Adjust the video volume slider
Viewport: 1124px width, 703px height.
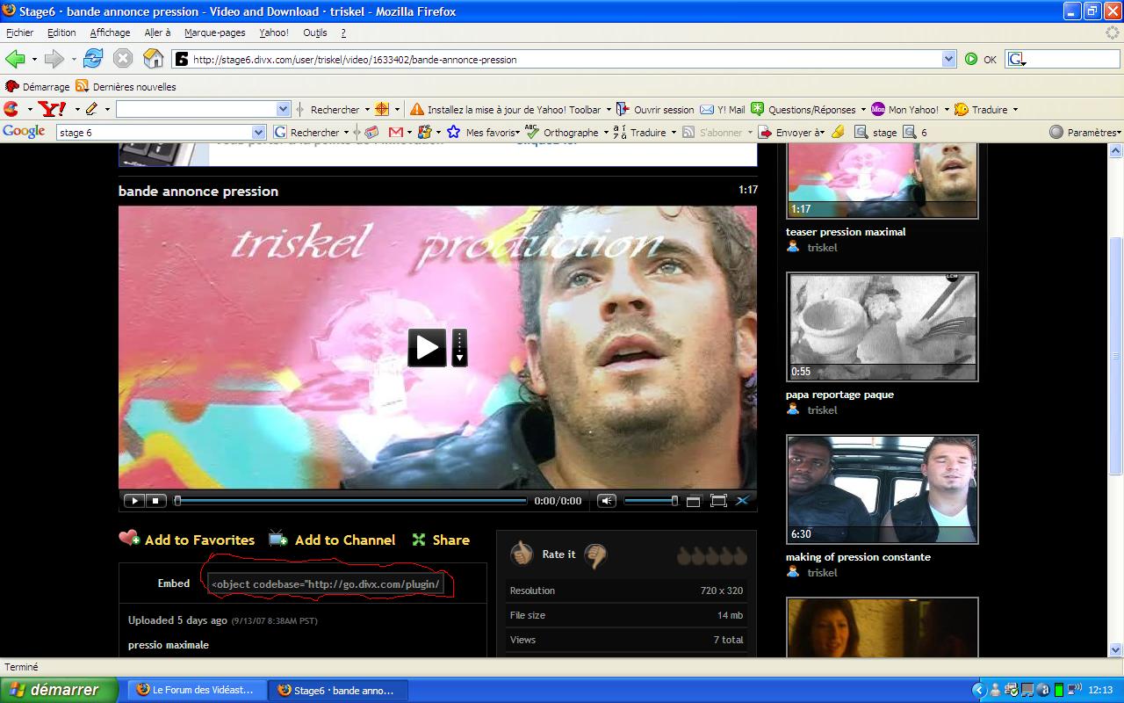651,501
